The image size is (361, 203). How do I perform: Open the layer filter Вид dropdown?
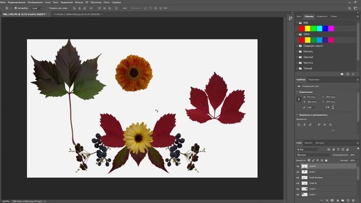307,149
